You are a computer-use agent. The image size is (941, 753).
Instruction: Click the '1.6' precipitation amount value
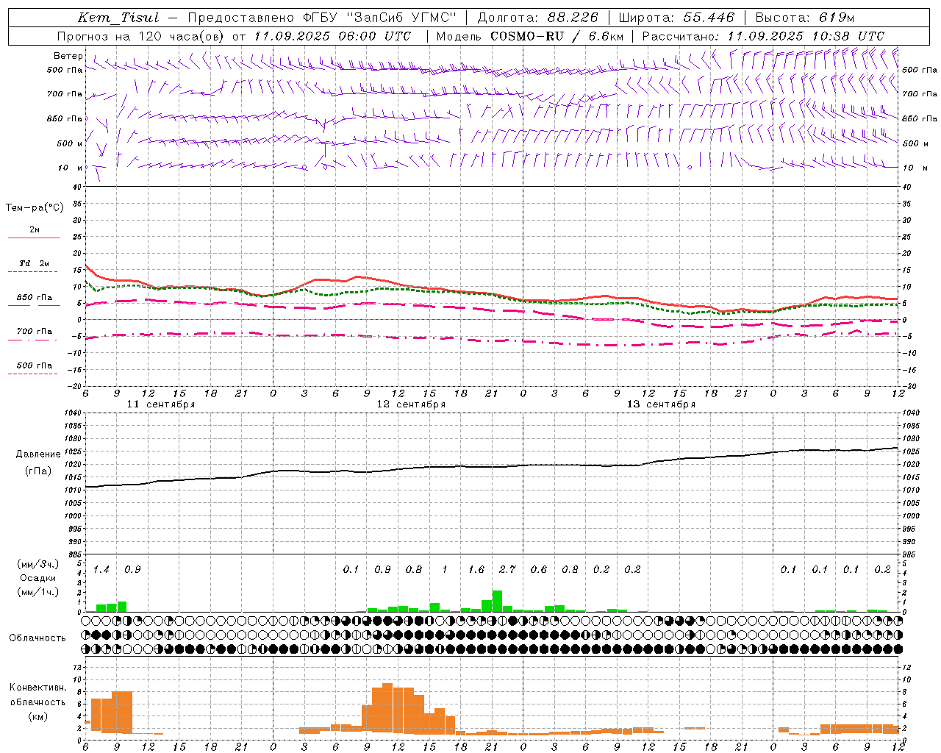476,570
